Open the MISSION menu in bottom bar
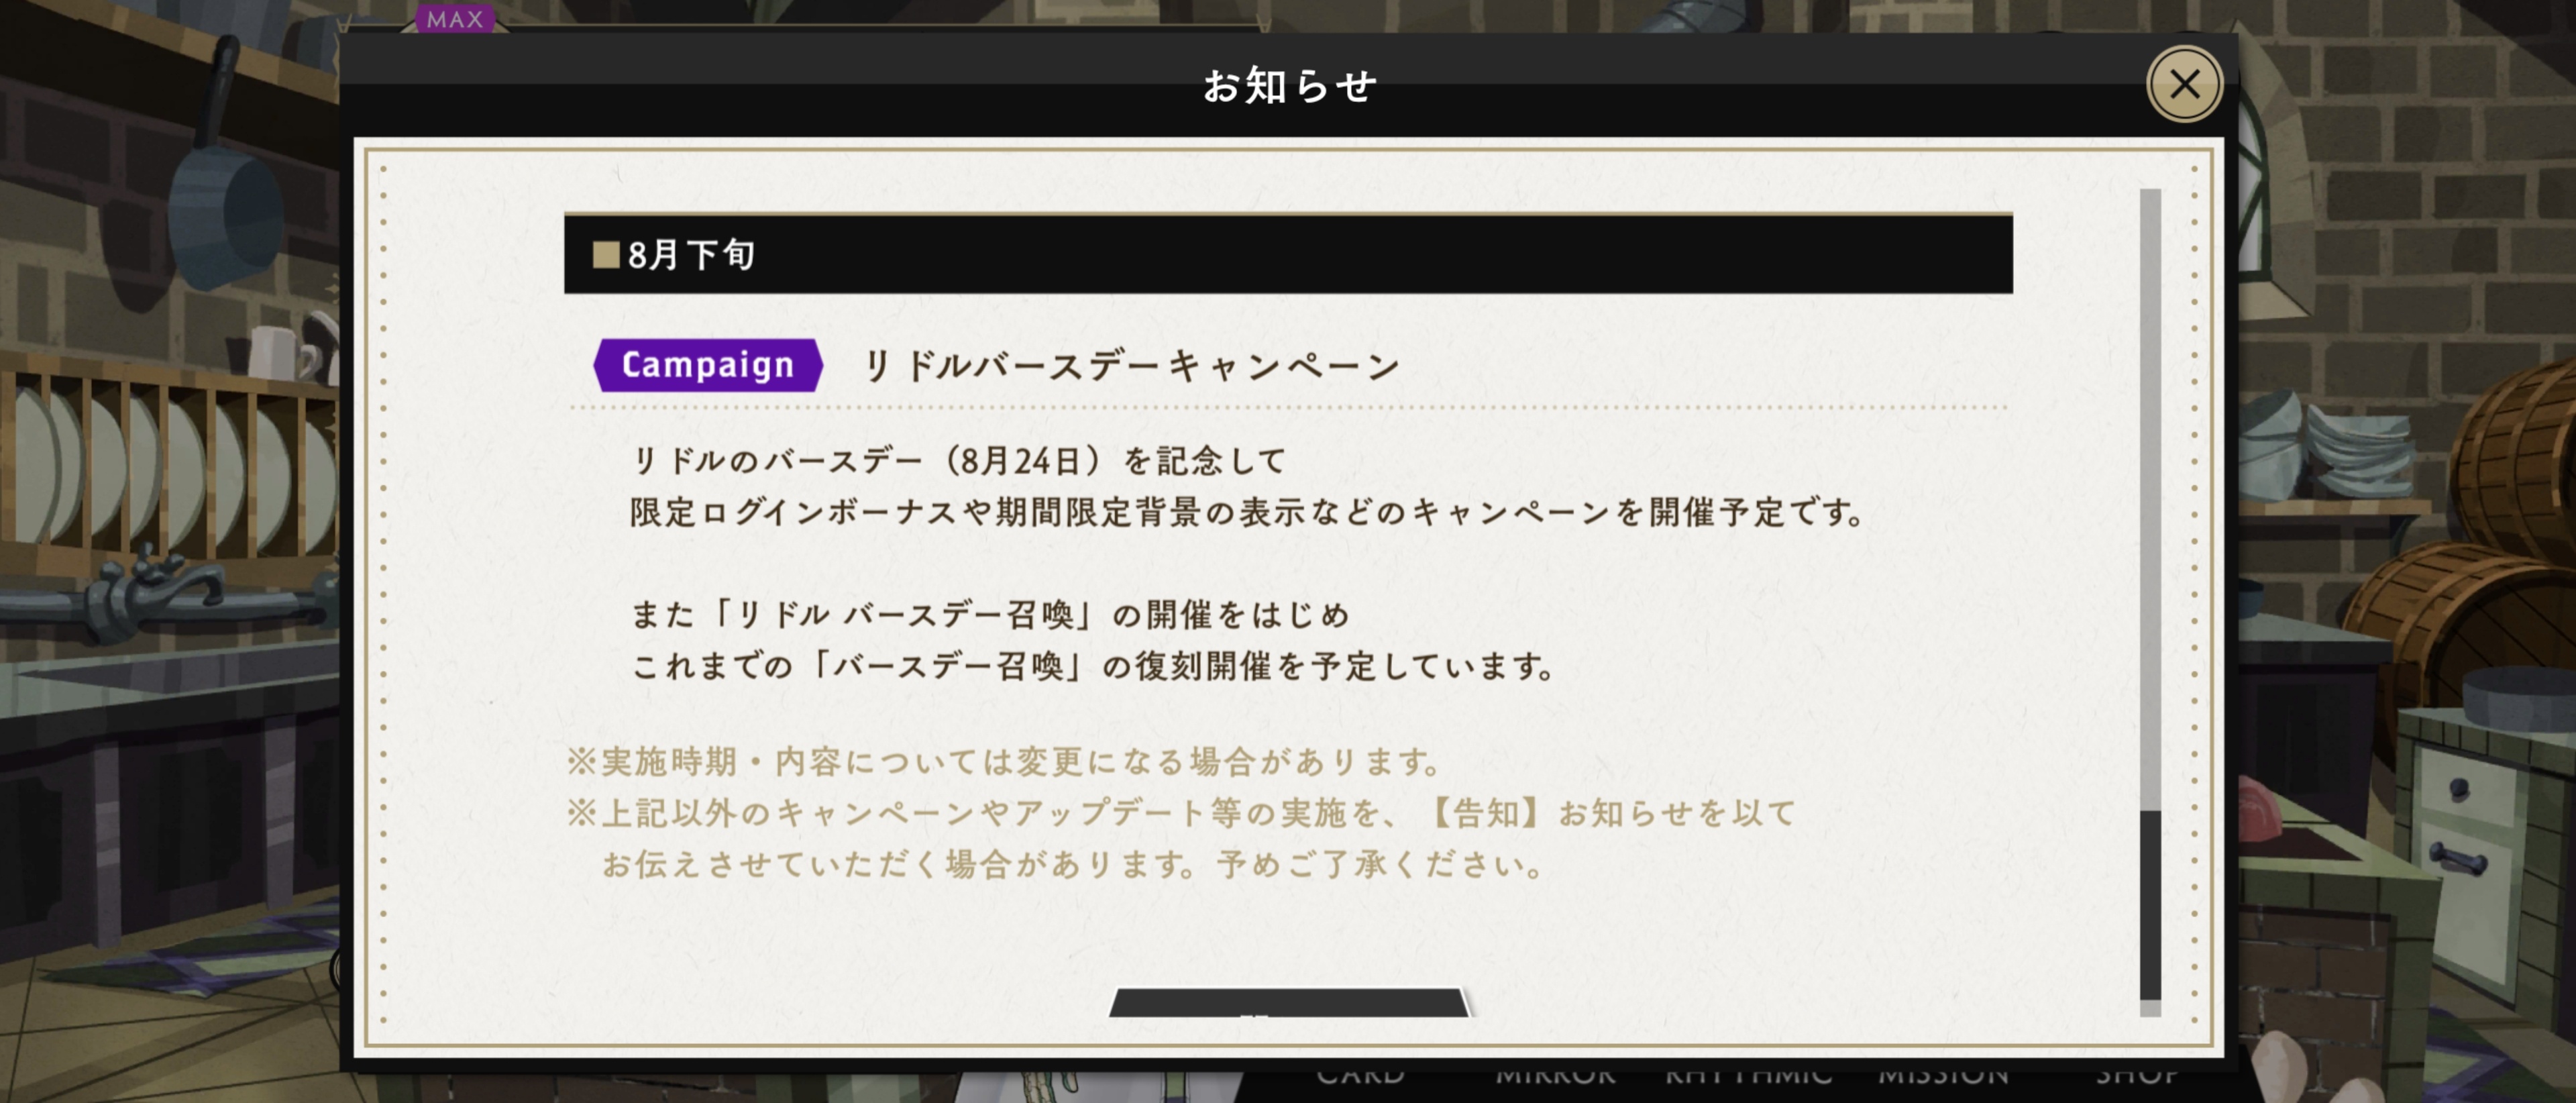Viewport: 2576px width, 1103px height. [x=1943, y=1076]
